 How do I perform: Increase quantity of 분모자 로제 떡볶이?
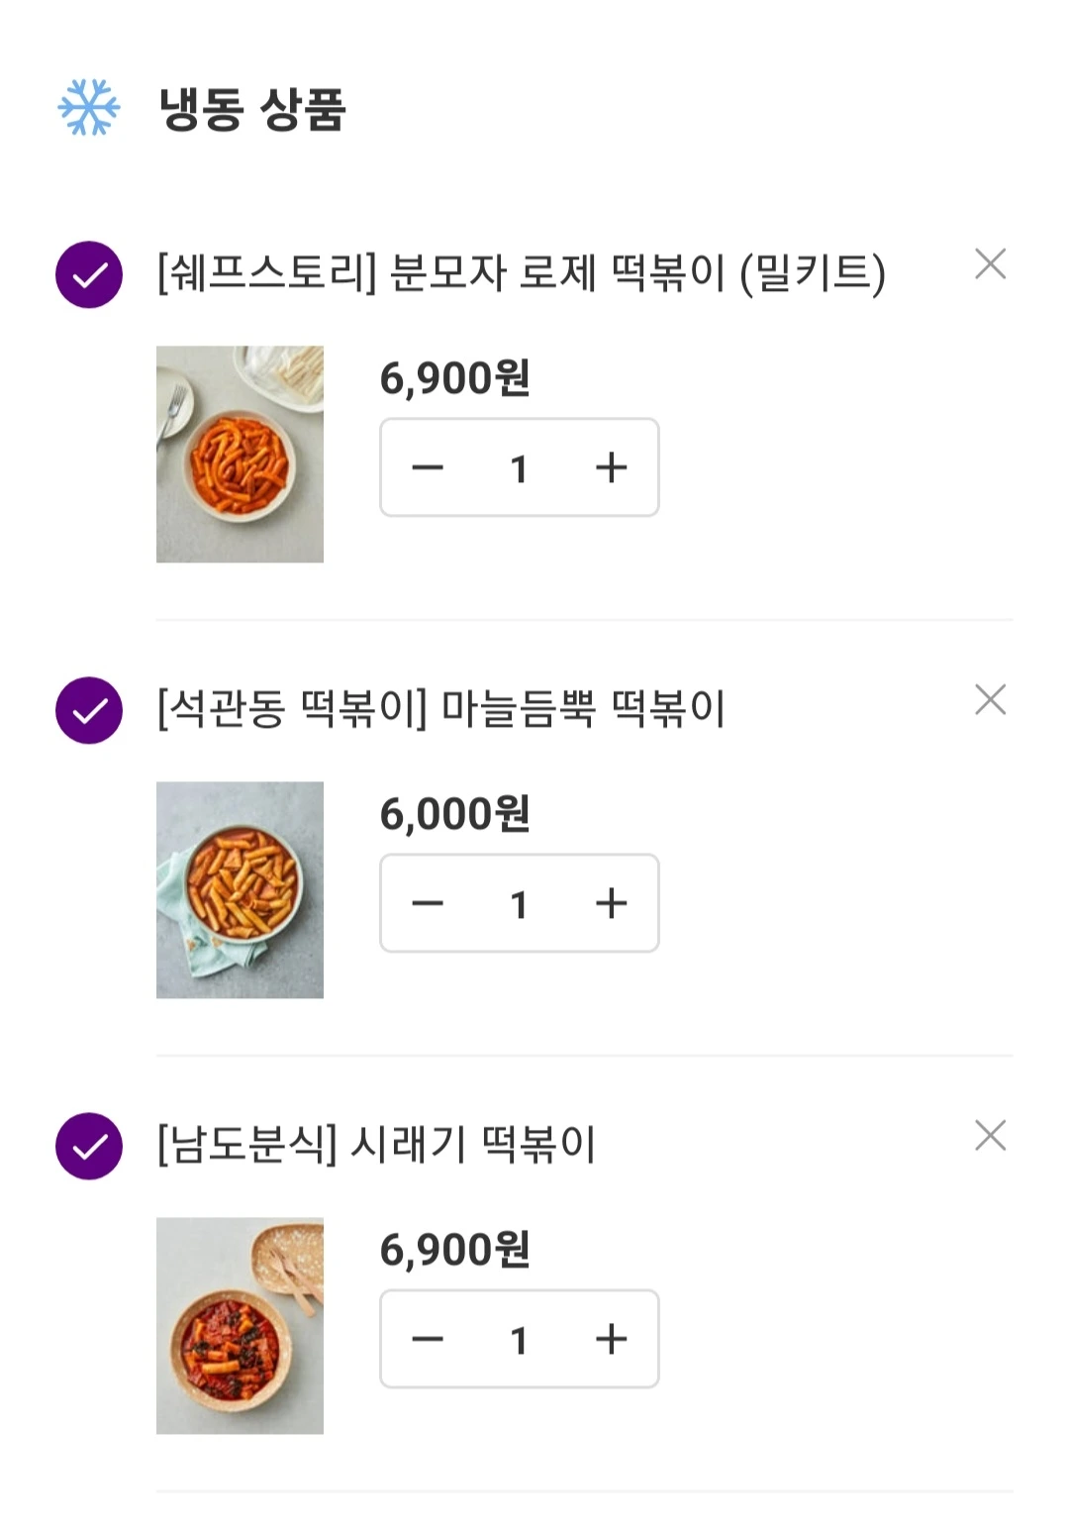(612, 467)
